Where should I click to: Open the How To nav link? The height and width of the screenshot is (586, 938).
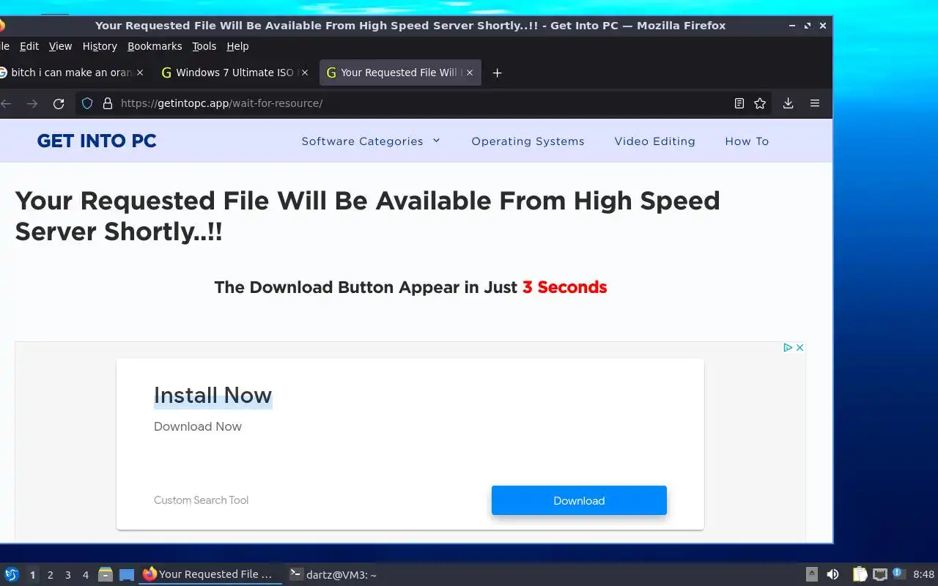point(747,141)
